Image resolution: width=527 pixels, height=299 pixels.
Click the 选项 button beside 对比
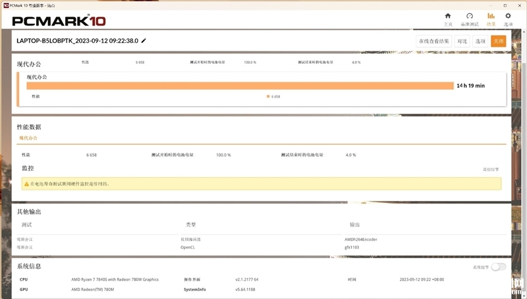(480, 41)
